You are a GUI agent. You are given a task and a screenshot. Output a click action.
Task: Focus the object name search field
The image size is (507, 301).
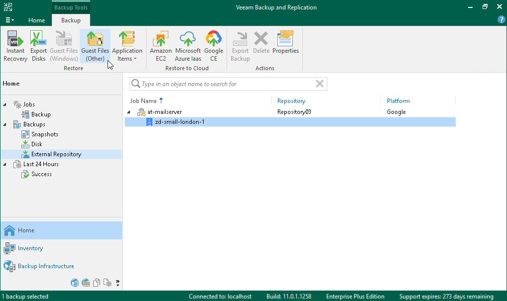(x=228, y=84)
